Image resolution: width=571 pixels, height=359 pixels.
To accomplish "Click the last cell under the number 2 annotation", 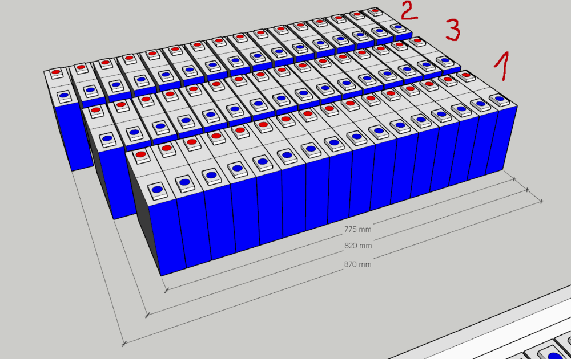I will pos(400,31).
